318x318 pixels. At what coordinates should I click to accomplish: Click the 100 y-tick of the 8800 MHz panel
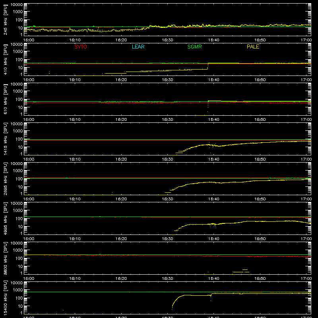pos(19,258)
